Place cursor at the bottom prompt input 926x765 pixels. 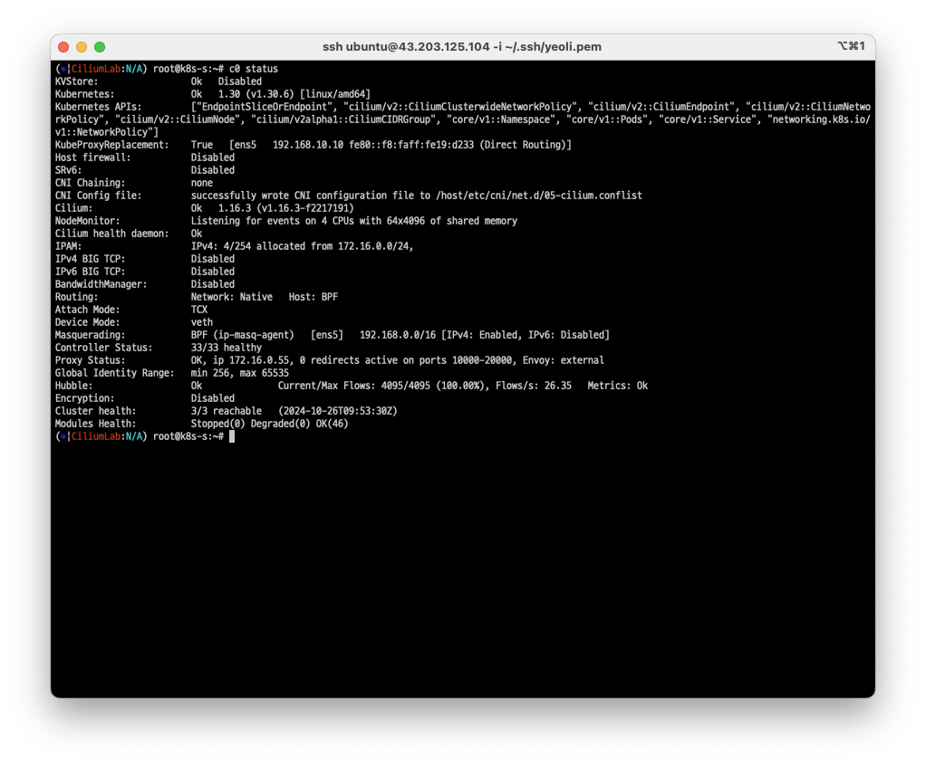232,436
